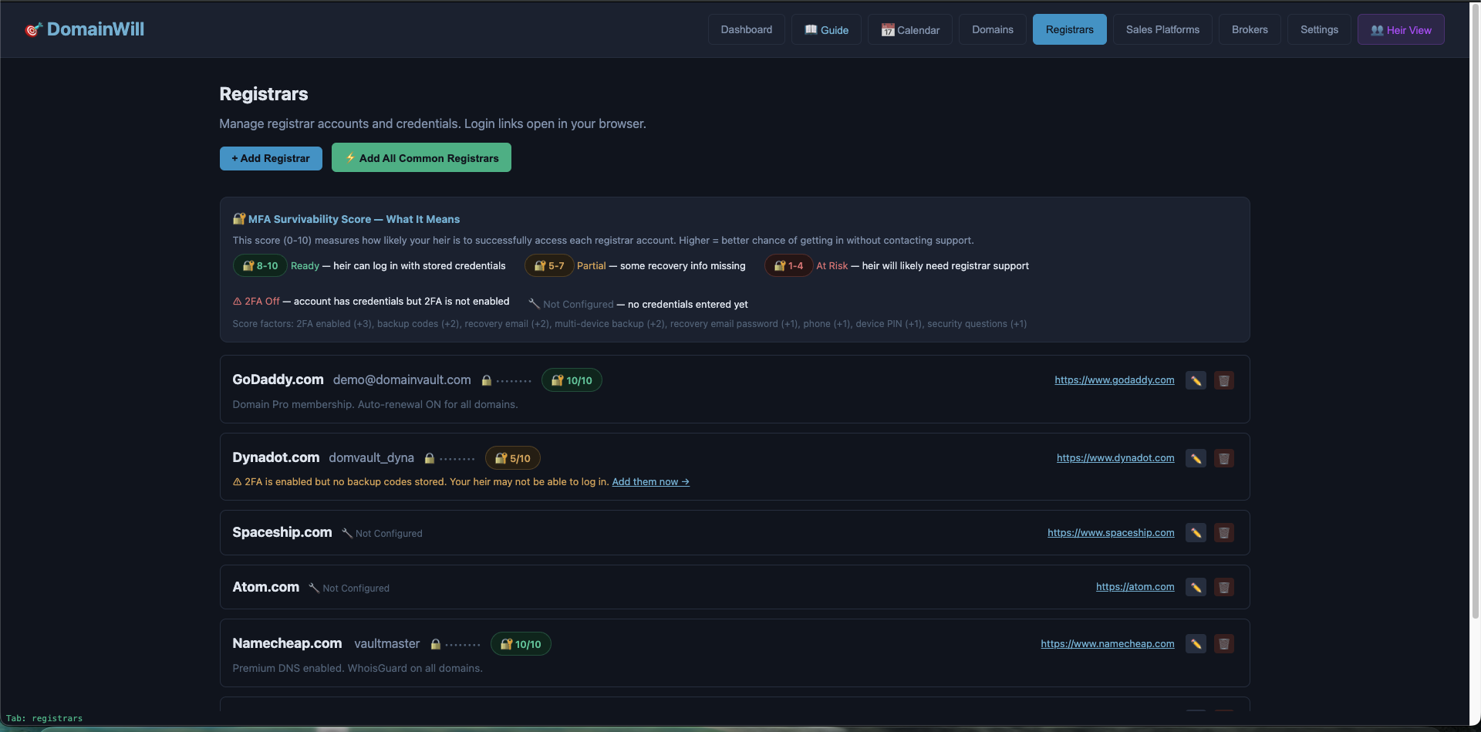Delete the Dynadot.com registrar via trash icon

[x=1223, y=457]
